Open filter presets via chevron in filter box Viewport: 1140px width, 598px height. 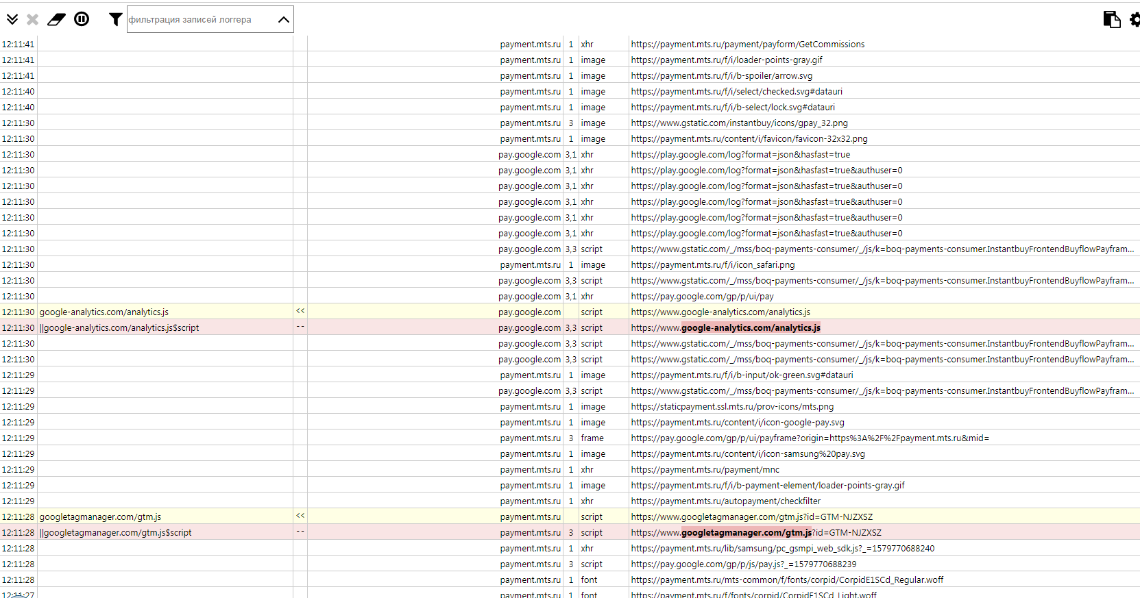pyautogui.click(x=284, y=20)
